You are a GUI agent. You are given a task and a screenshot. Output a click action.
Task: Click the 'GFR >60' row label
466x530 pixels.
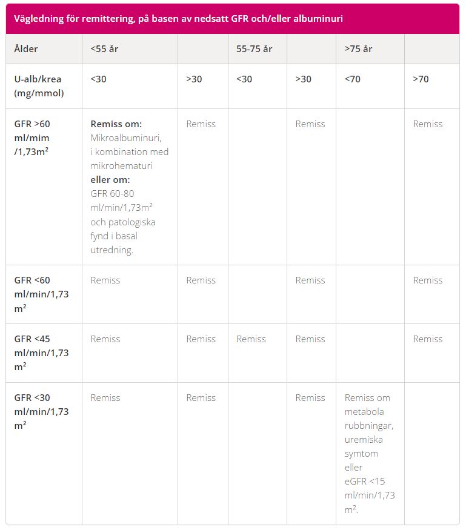(x=32, y=137)
